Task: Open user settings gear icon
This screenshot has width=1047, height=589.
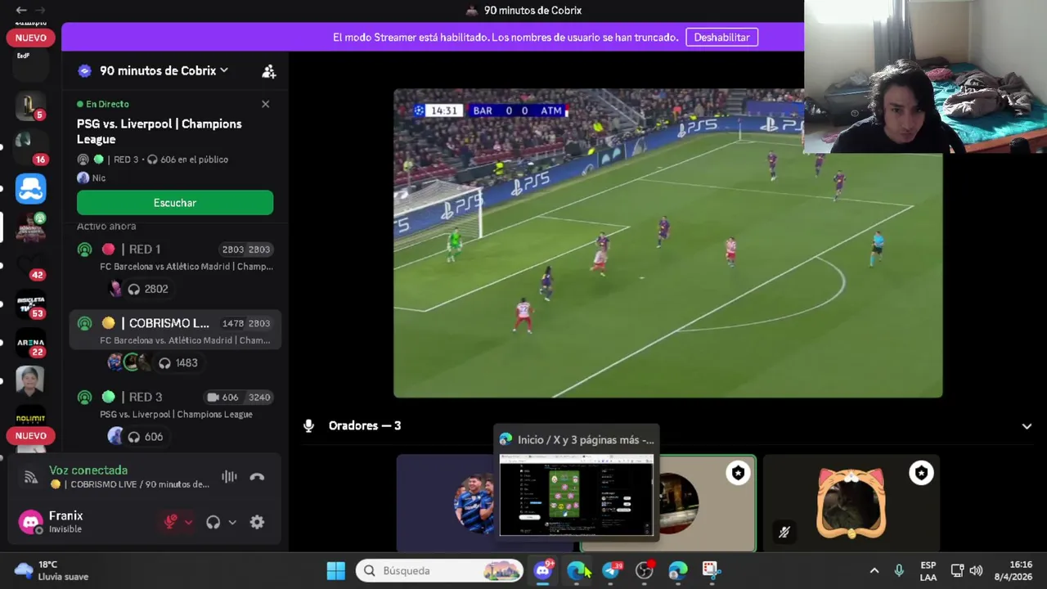Action: 257,522
